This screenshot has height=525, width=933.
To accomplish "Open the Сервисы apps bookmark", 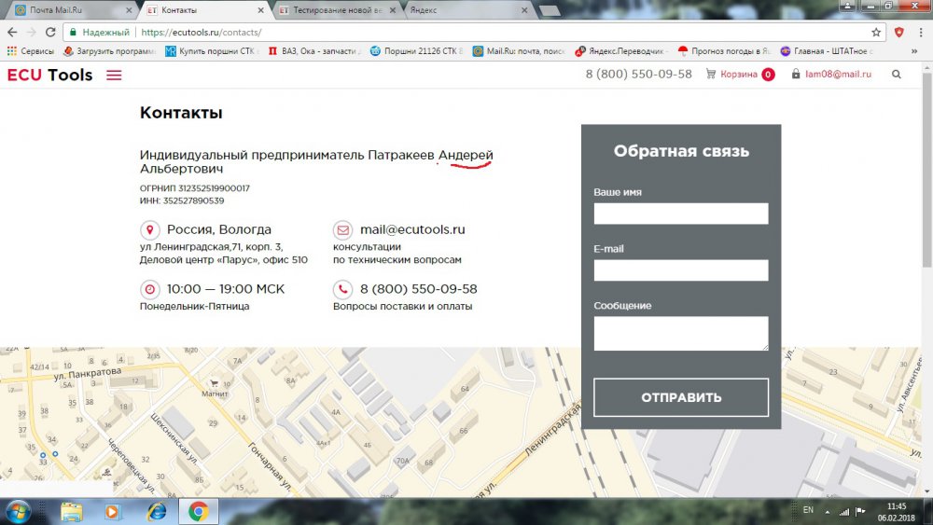I will [x=31, y=51].
